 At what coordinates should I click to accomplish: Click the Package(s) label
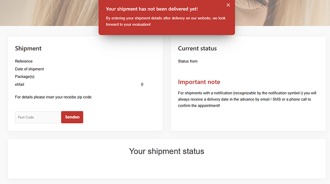point(24,76)
